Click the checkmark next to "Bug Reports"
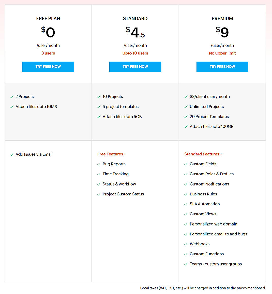272x294 pixels. [x=99, y=164]
